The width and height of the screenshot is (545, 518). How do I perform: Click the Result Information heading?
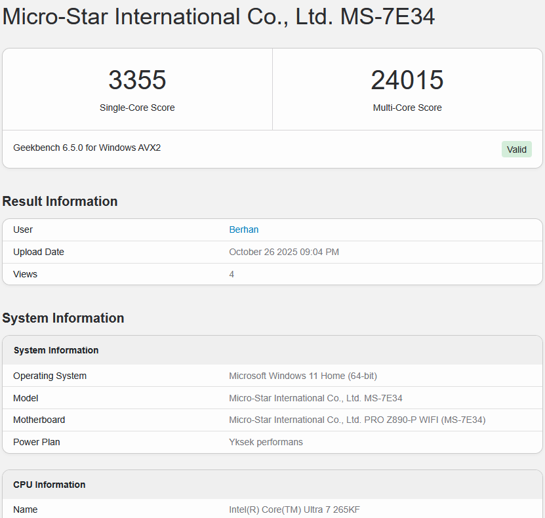[60, 201]
